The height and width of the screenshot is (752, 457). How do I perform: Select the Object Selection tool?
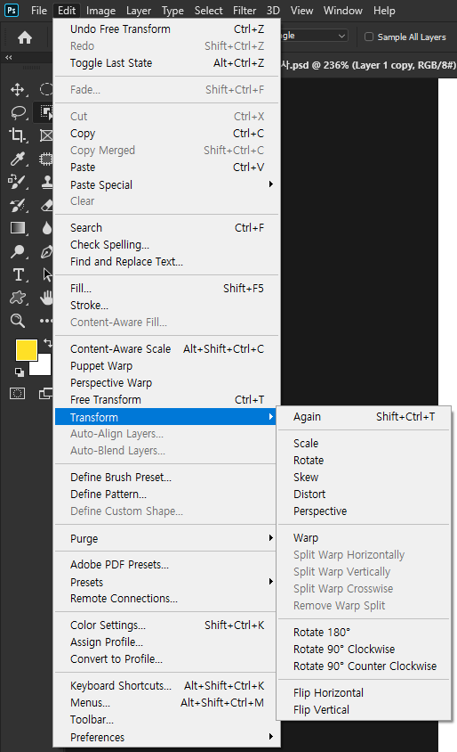tap(46, 112)
